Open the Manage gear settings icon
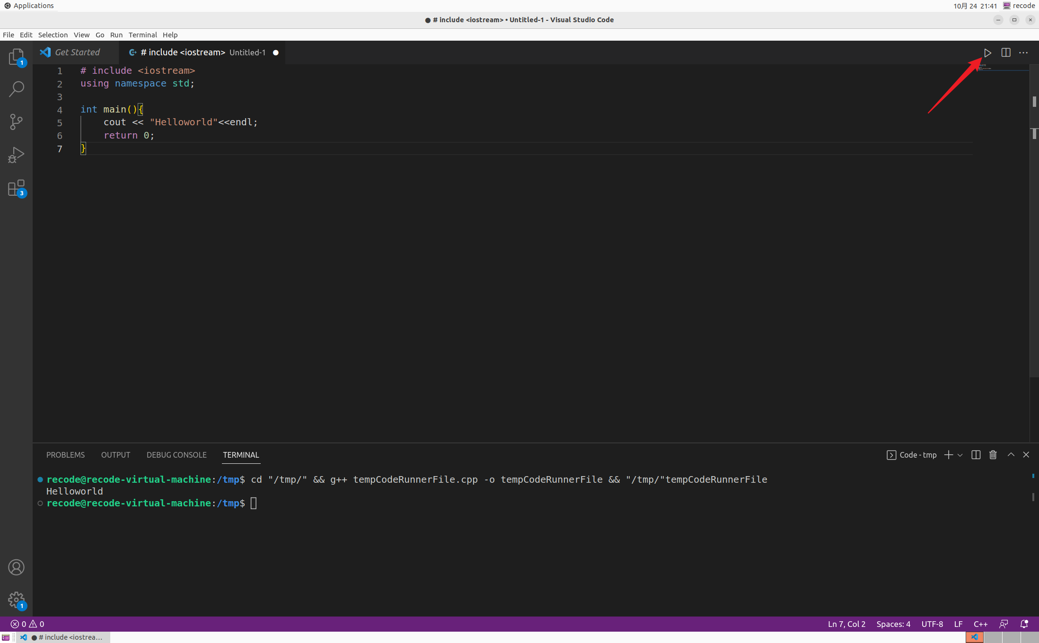 16,600
